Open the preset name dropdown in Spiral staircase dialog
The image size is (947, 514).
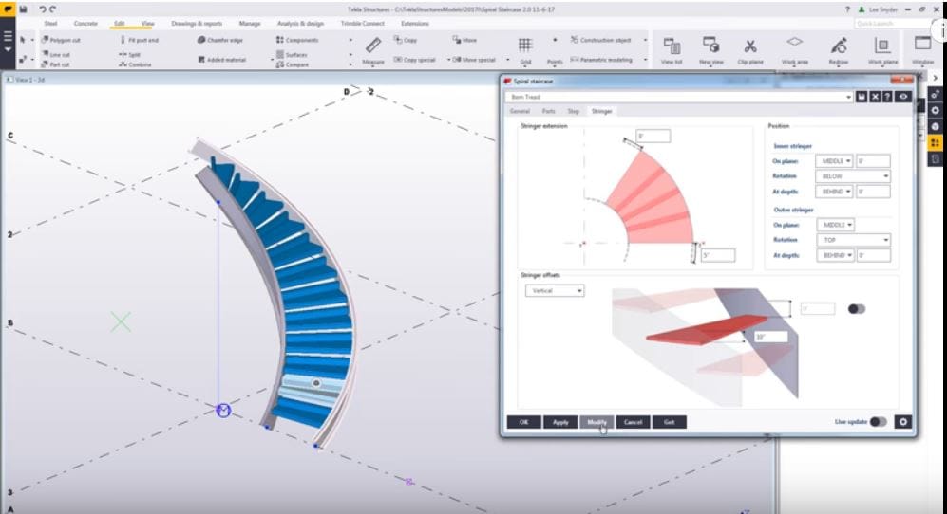pos(848,97)
